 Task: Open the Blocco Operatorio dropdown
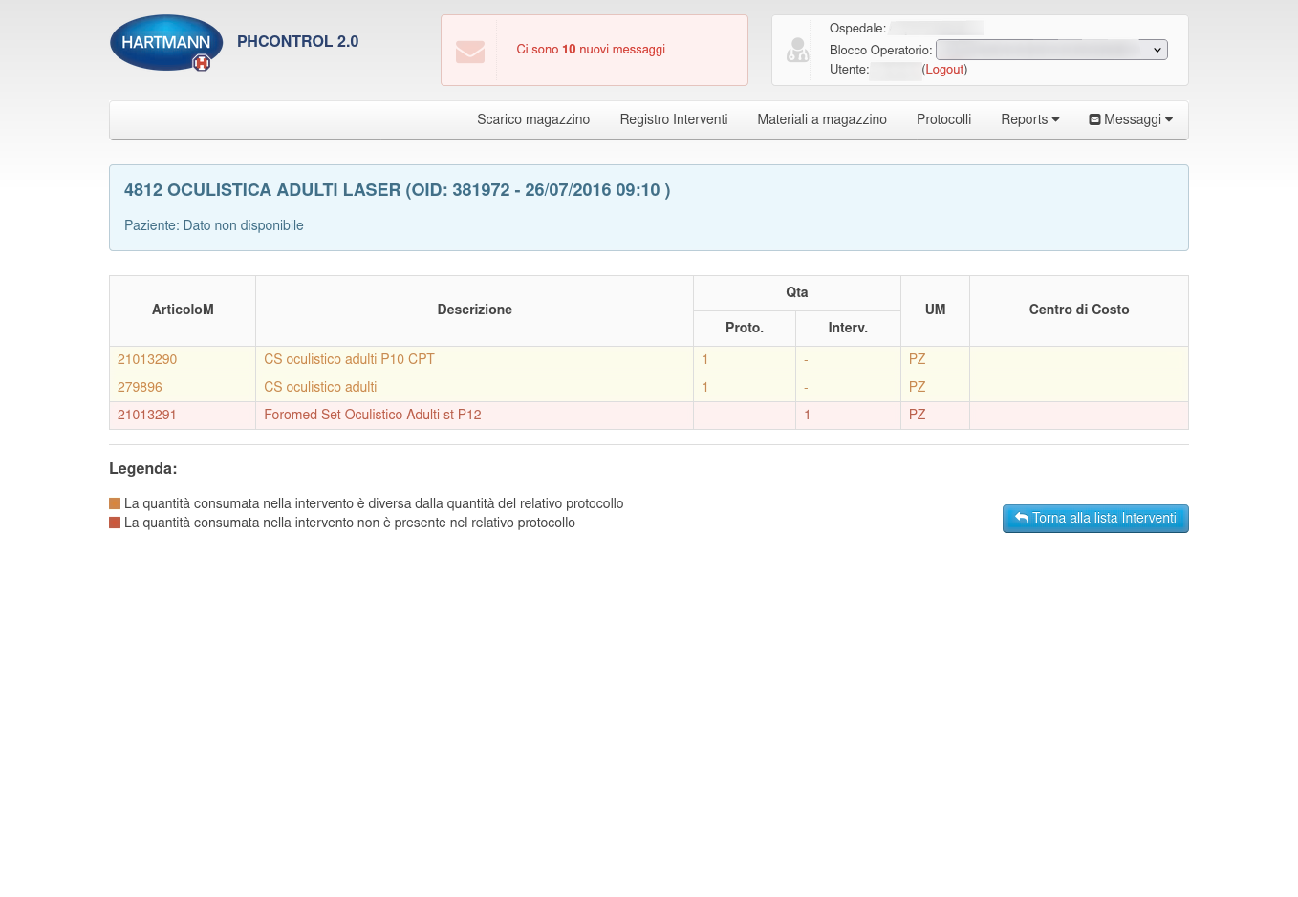coord(1050,50)
